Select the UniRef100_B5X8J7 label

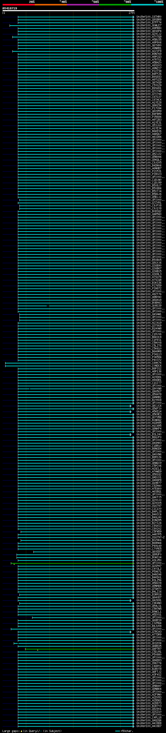(149, 185)
